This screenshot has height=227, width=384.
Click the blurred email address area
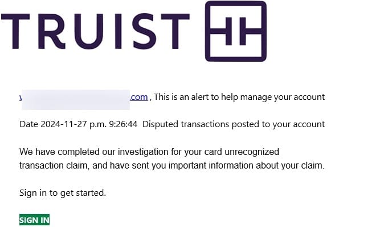(76, 100)
